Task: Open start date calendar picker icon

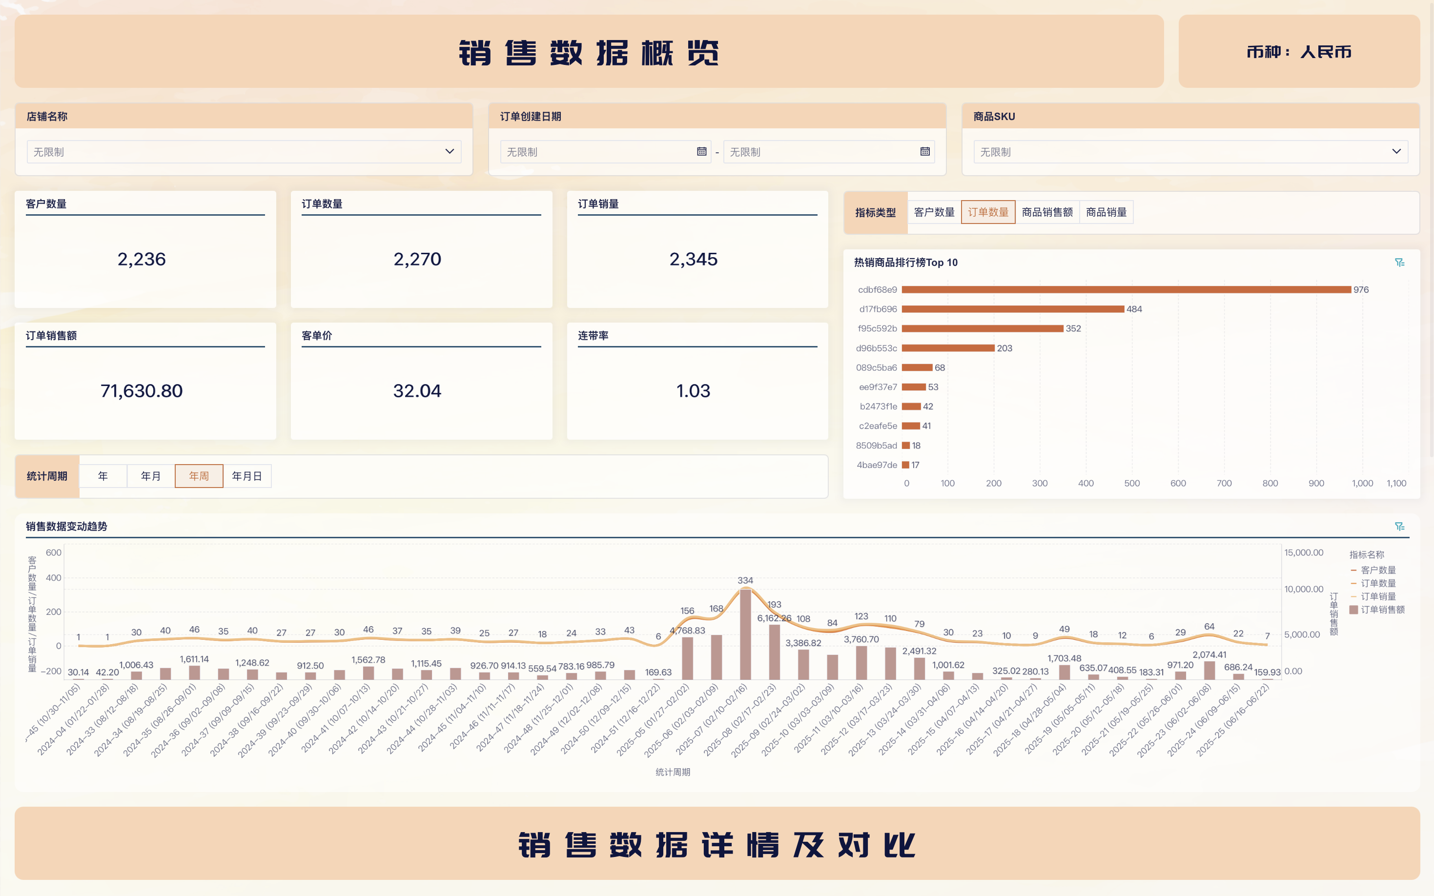Action: click(x=701, y=152)
